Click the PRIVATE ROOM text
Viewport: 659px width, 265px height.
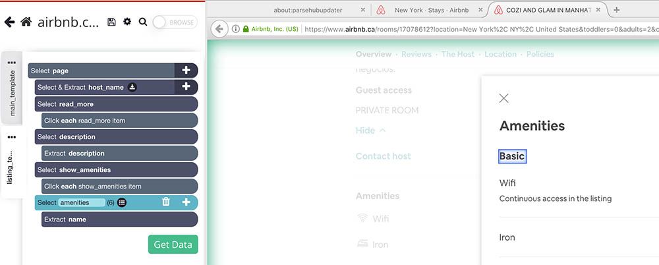click(x=387, y=111)
